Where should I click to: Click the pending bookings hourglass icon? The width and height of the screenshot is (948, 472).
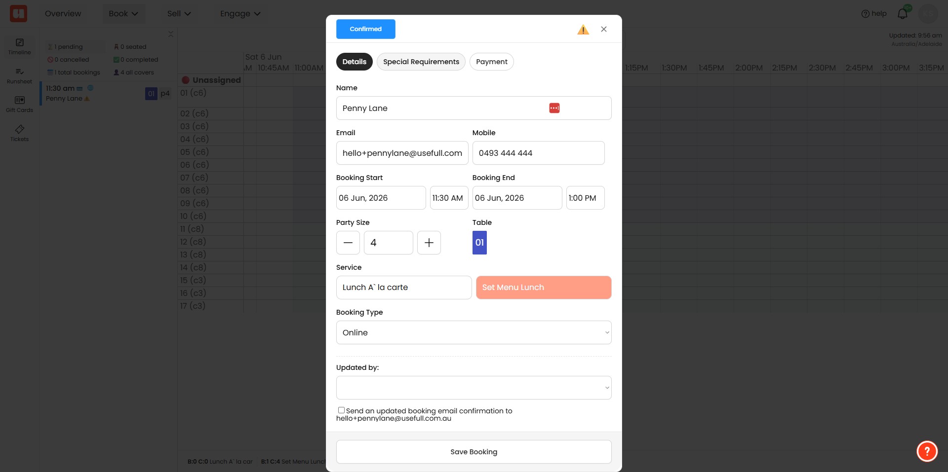coord(50,47)
